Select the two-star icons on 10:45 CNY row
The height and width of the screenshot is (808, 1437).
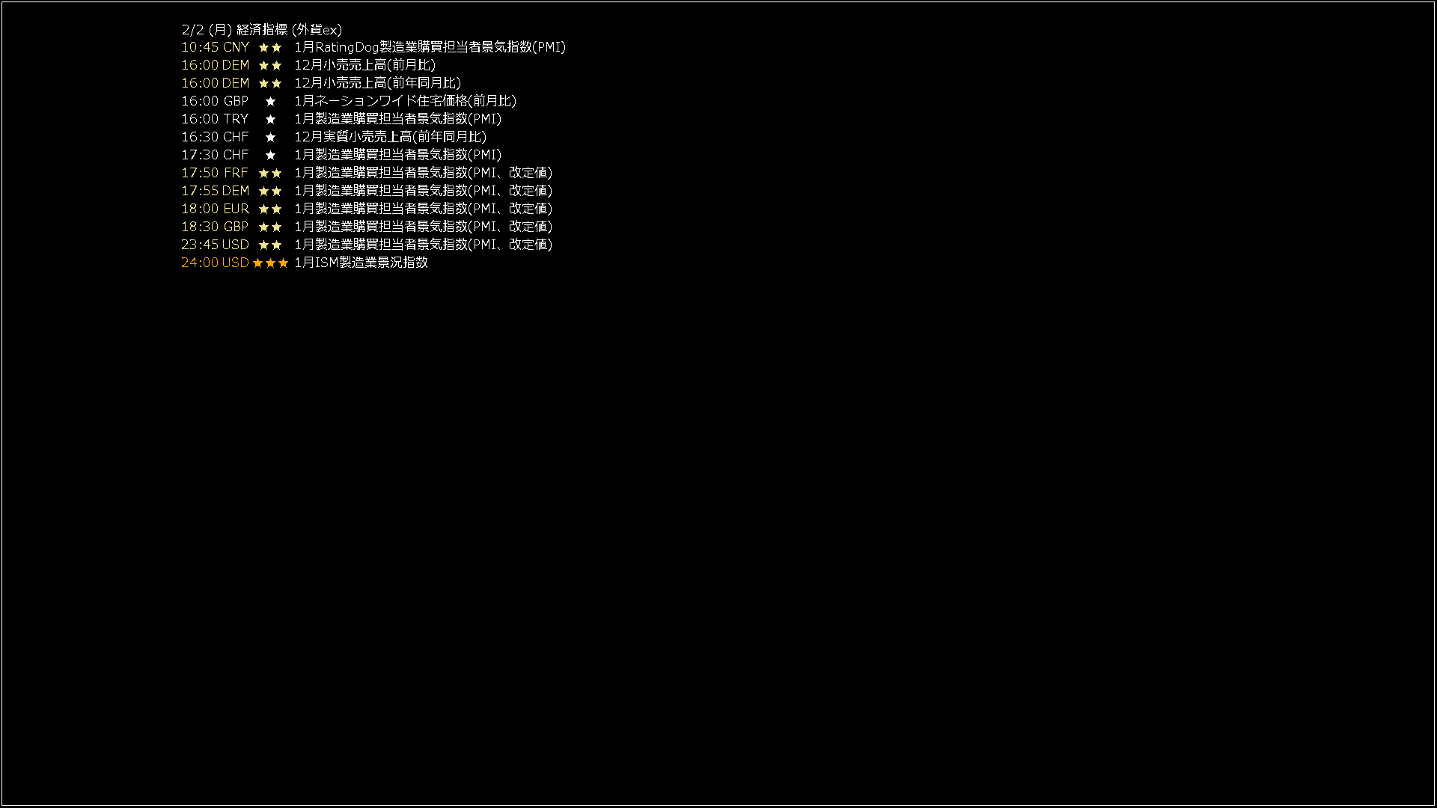point(270,47)
